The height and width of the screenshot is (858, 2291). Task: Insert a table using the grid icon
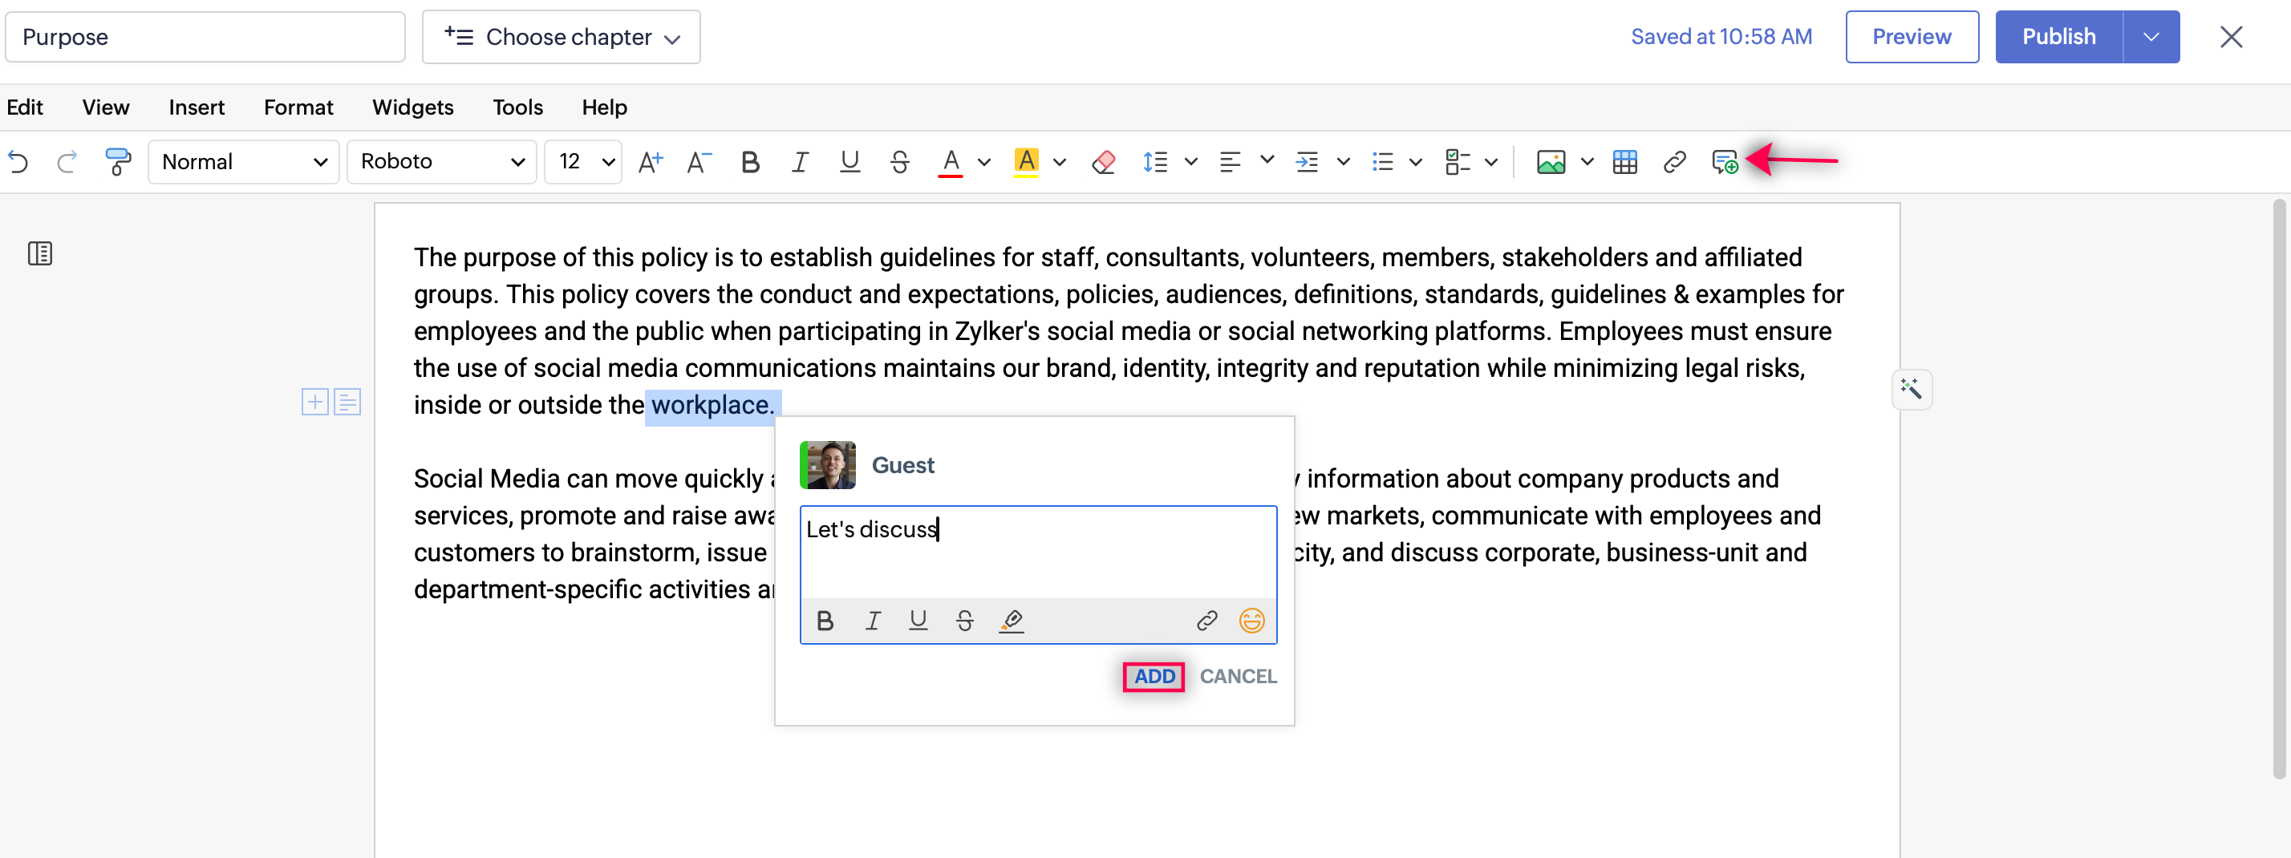pyautogui.click(x=1624, y=162)
